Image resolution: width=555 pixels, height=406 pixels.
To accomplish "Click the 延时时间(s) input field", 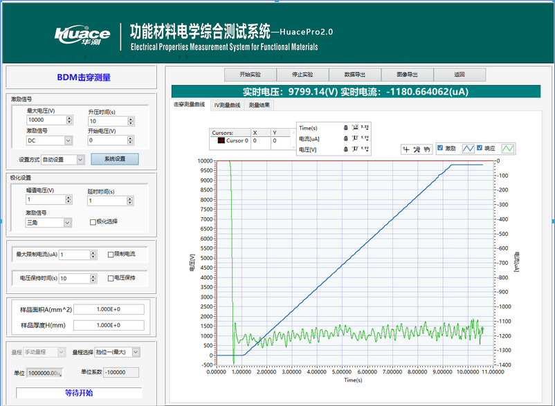I will click(107, 201).
